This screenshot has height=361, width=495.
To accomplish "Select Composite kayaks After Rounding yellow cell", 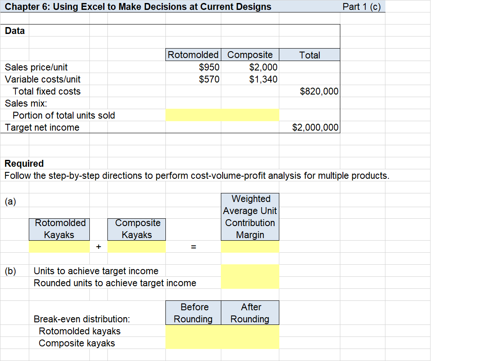I will click(250, 343).
